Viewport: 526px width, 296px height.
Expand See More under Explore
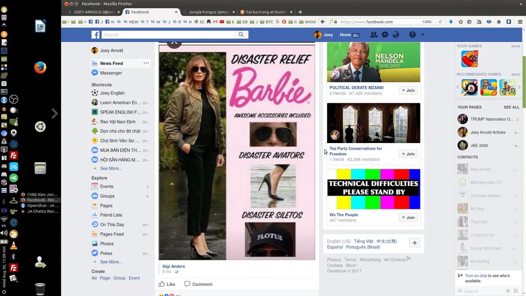click(111, 262)
